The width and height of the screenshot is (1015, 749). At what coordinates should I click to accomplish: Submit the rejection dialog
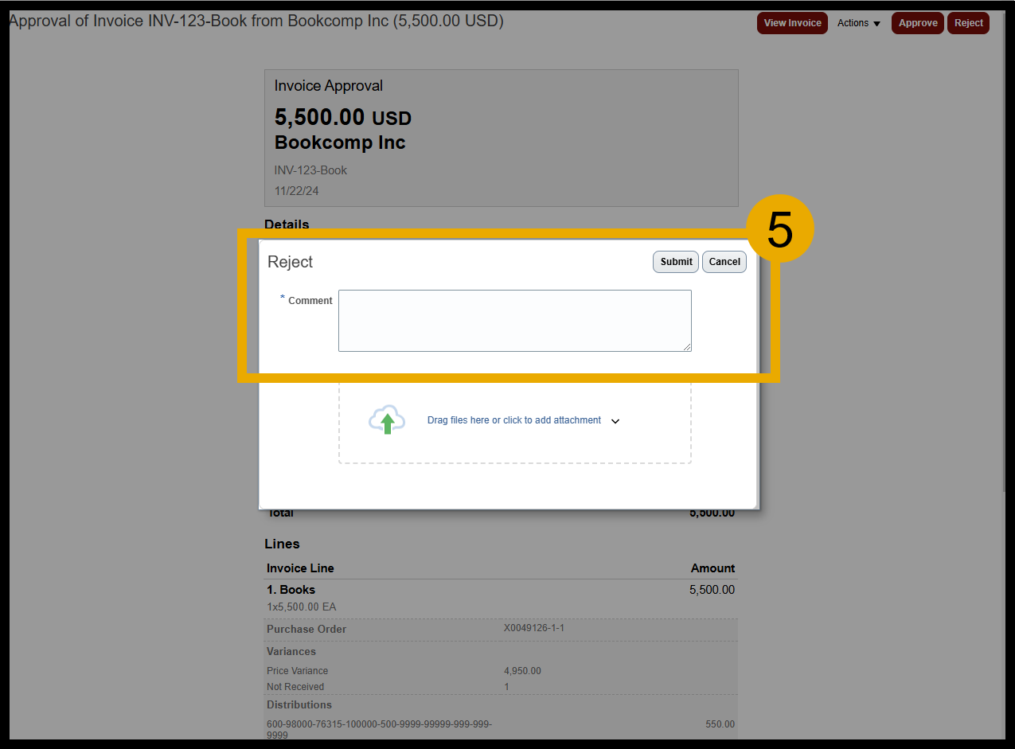pyautogui.click(x=676, y=262)
